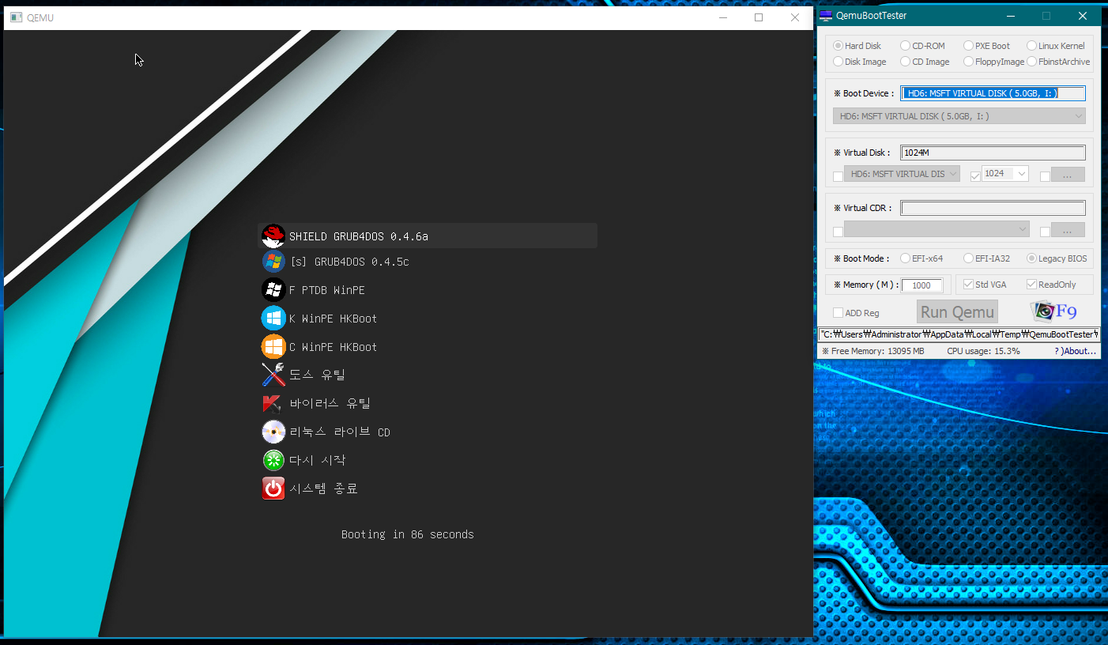Click the Qemu command line path field
Screen dimensions: 1108x645
[x=959, y=334]
